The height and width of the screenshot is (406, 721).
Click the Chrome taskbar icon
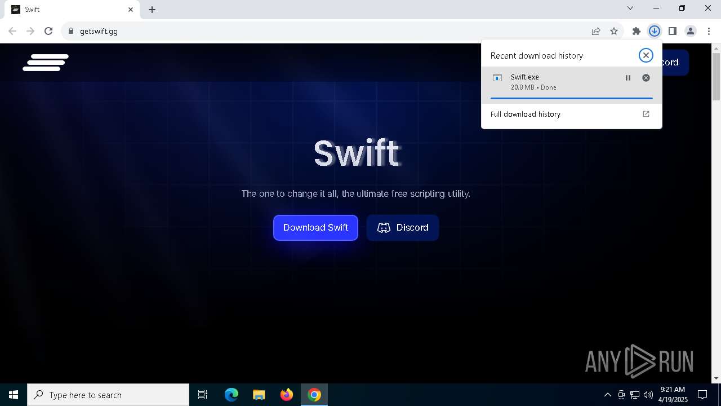tap(314, 395)
